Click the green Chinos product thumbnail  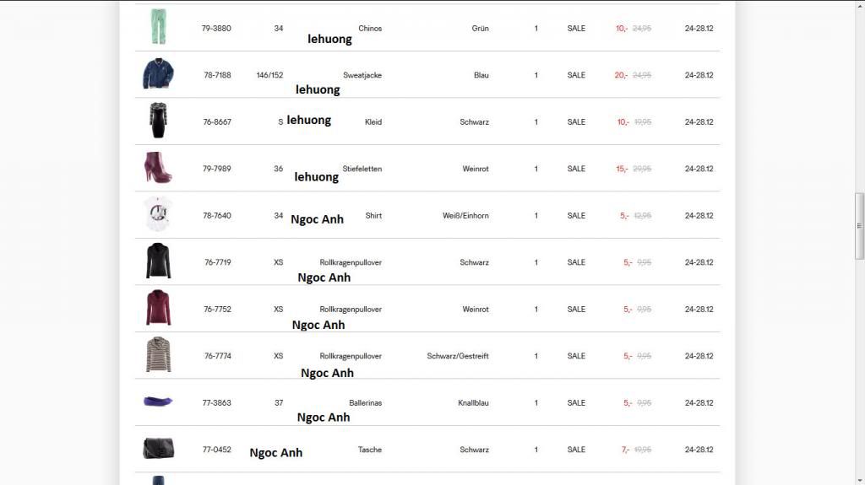pos(158,27)
